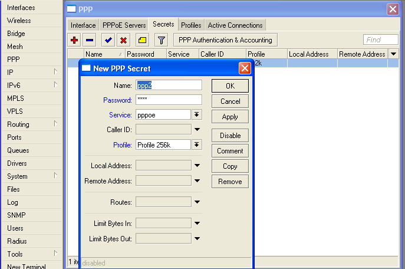Focus the Find search box
Screen dimensions: 405x269
point(380,40)
